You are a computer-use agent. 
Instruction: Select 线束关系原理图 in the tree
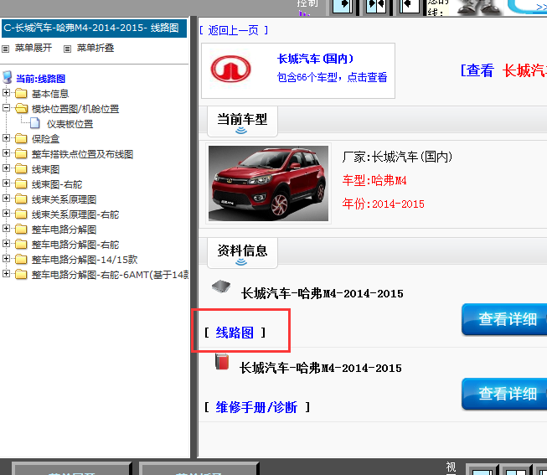click(x=64, y=199)
